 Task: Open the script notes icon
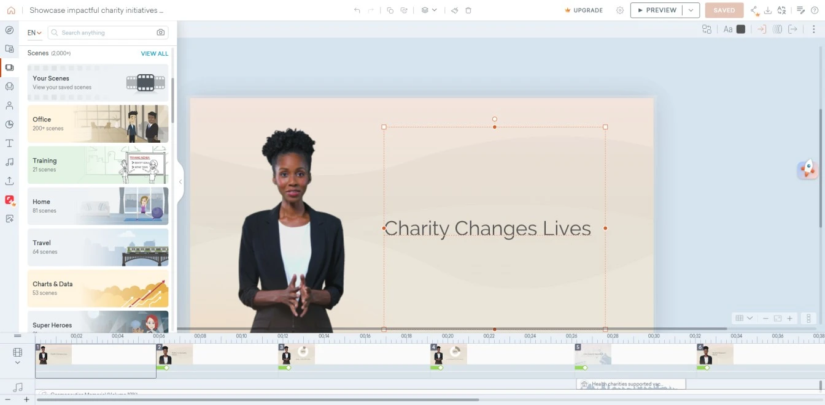[800, 10]
